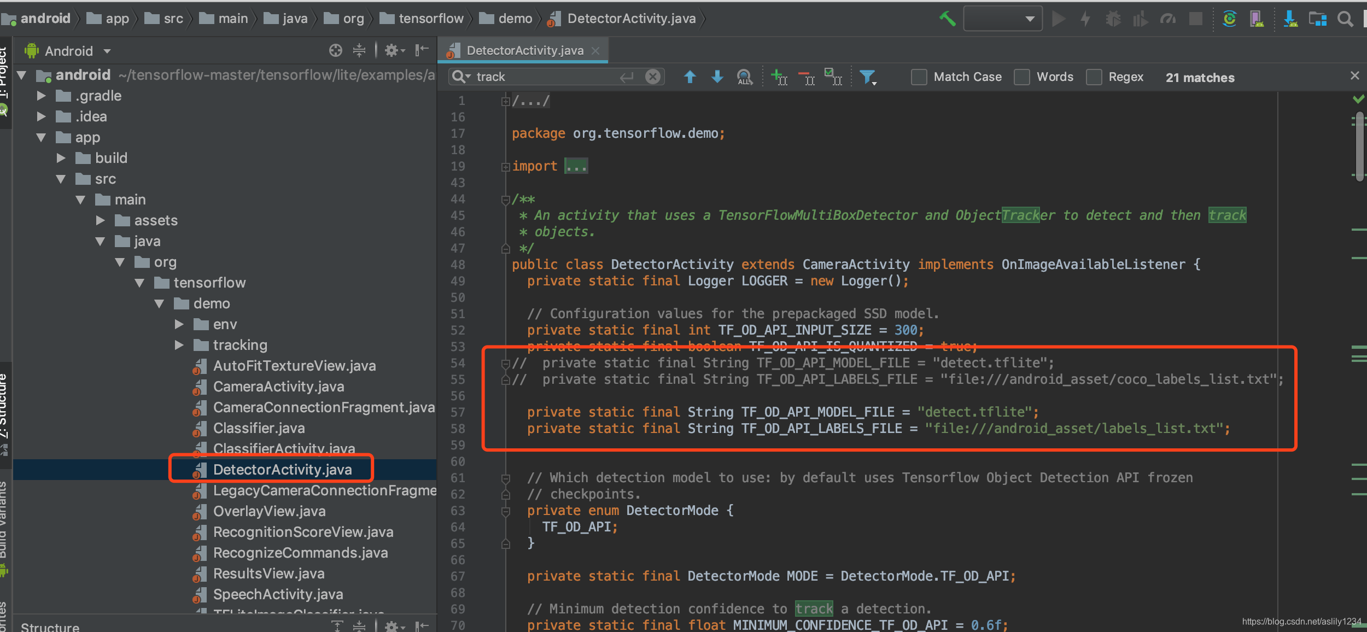Image resolution: width=1367 pixels, height=632 pixels.
Task: Click the Search Everywhere magnifier icon
Action: point(1345,19)
